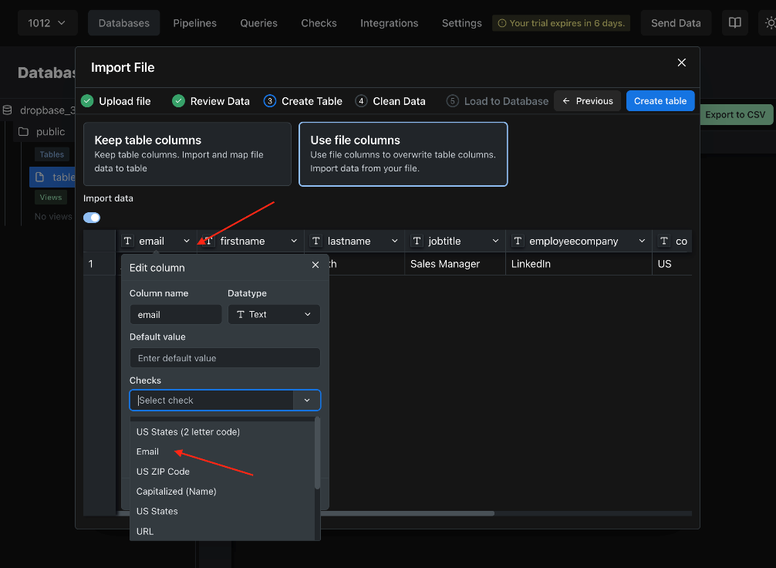Close the Import File dialog
Viewport: 776px width, 568px height.
[681, 63]
